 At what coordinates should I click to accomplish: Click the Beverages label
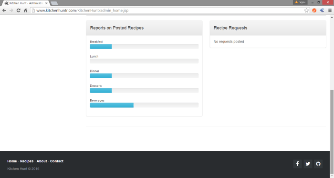tap(97, 101)
